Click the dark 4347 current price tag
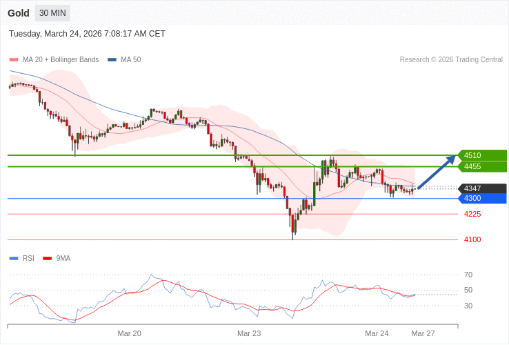509x345 pixels. (x=481, y=188)
